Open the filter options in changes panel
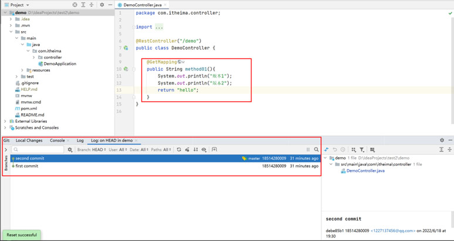454x241 pixels. (x=362, y=150)
